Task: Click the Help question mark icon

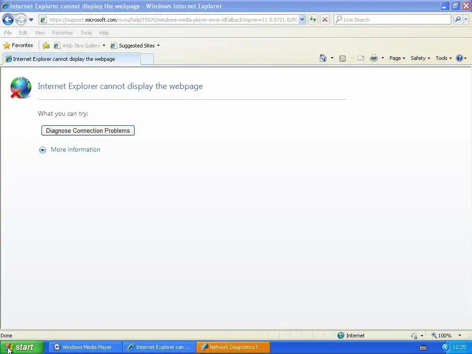Action: [460, 58]
